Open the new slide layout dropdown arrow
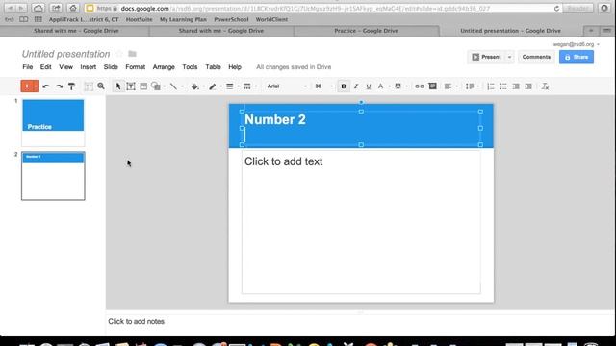The height and width of the screenshot is (346, 616). pos(36,86)
